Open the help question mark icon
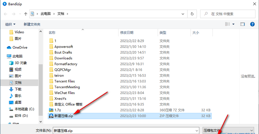This screenshot has height=134, width=259. pos(252,24)
